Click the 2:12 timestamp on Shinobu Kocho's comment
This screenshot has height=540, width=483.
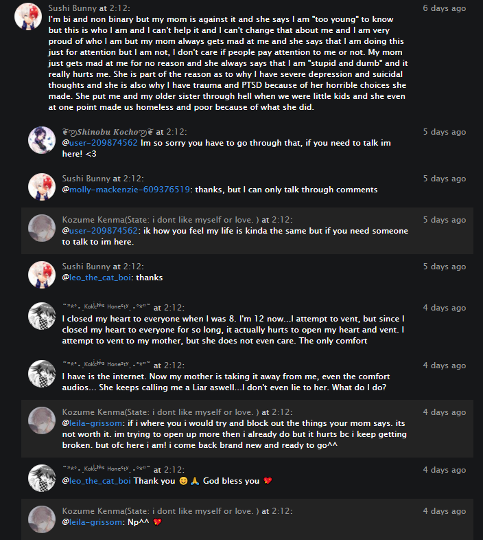176,132
